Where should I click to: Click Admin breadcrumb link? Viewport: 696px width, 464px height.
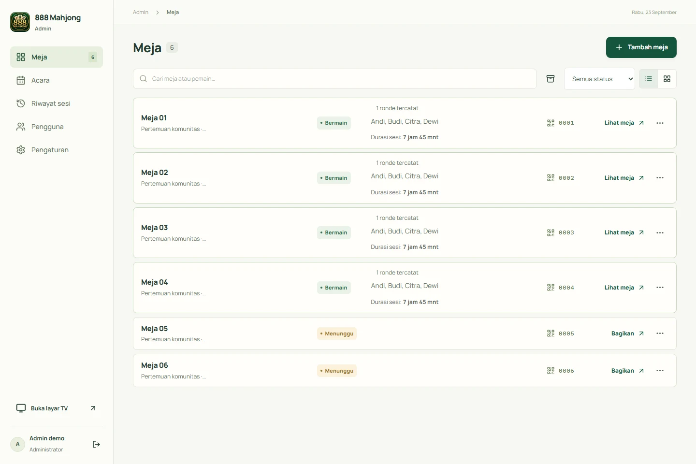141,12
